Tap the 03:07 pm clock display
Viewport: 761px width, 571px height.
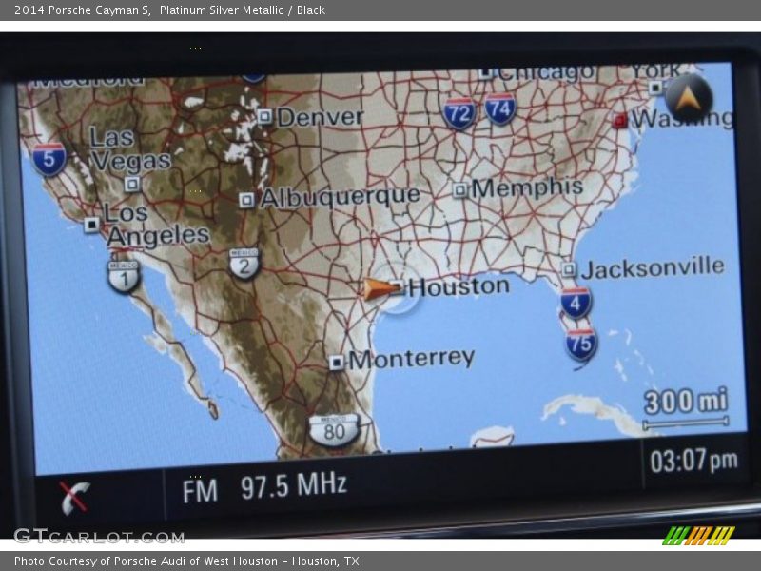coord(693,461)
